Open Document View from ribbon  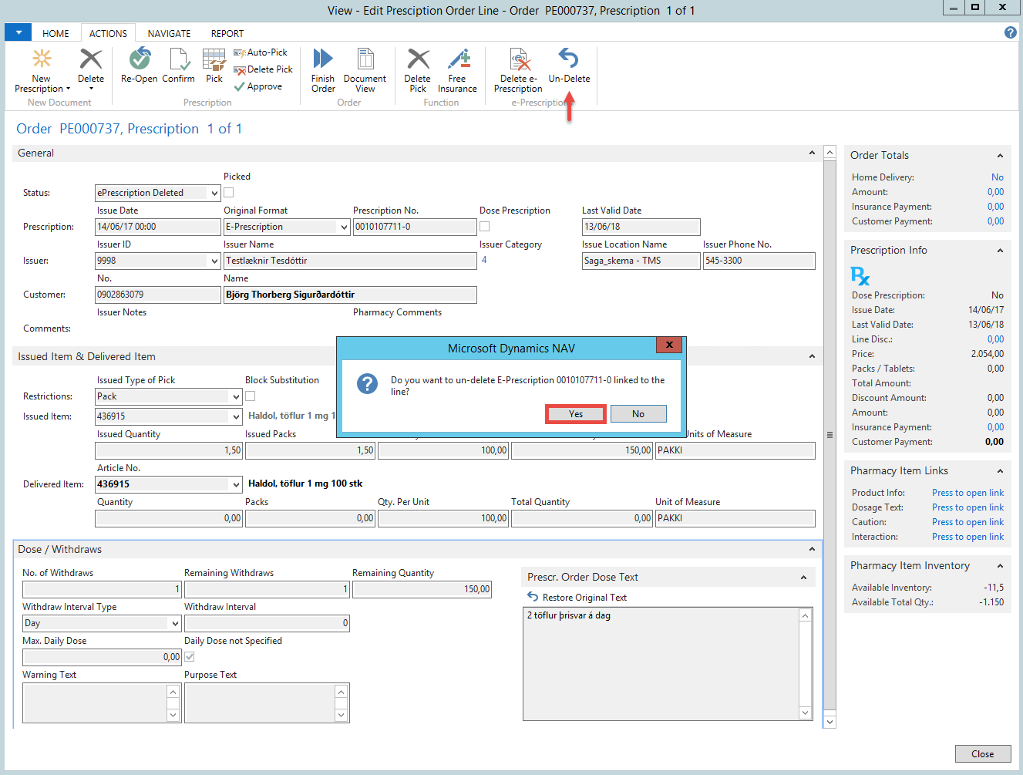click(365, 60)
